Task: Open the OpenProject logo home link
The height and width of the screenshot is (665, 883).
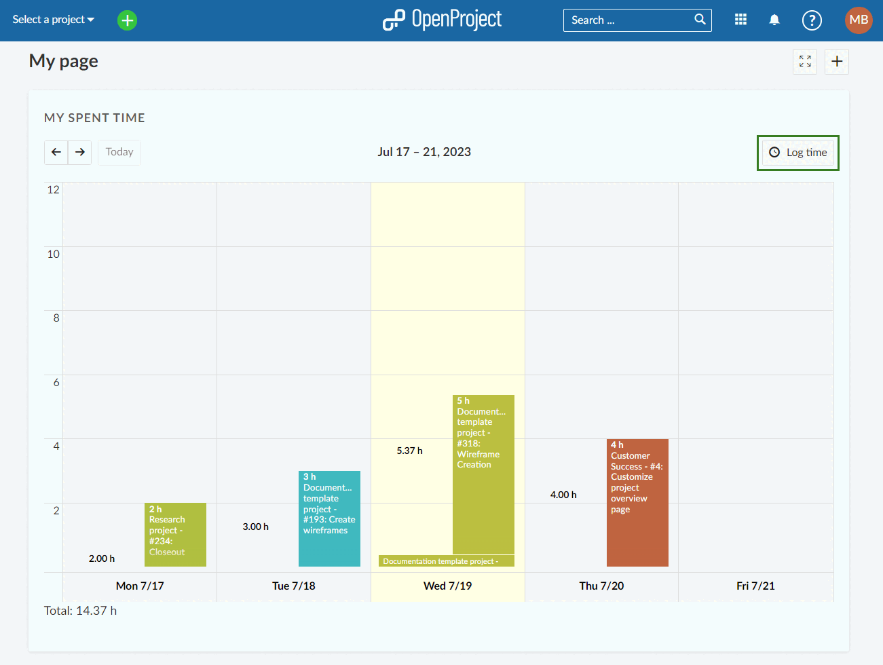Action: 442,20
